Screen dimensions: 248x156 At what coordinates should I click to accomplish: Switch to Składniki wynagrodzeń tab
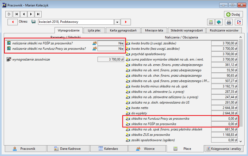tap(187, 30)
